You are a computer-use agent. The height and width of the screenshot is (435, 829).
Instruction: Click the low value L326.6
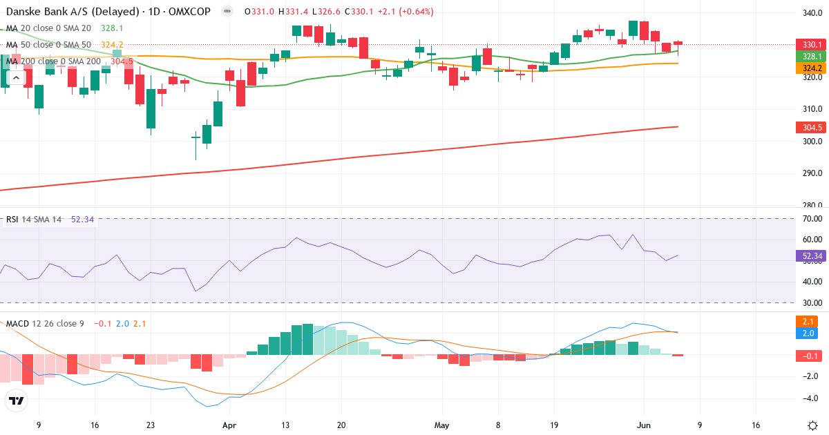[325, 11]
